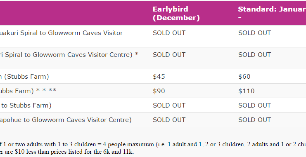
Task: Click Standard SOLD OUT in the Glowworm Caves last row
Action: pos(254,120)
